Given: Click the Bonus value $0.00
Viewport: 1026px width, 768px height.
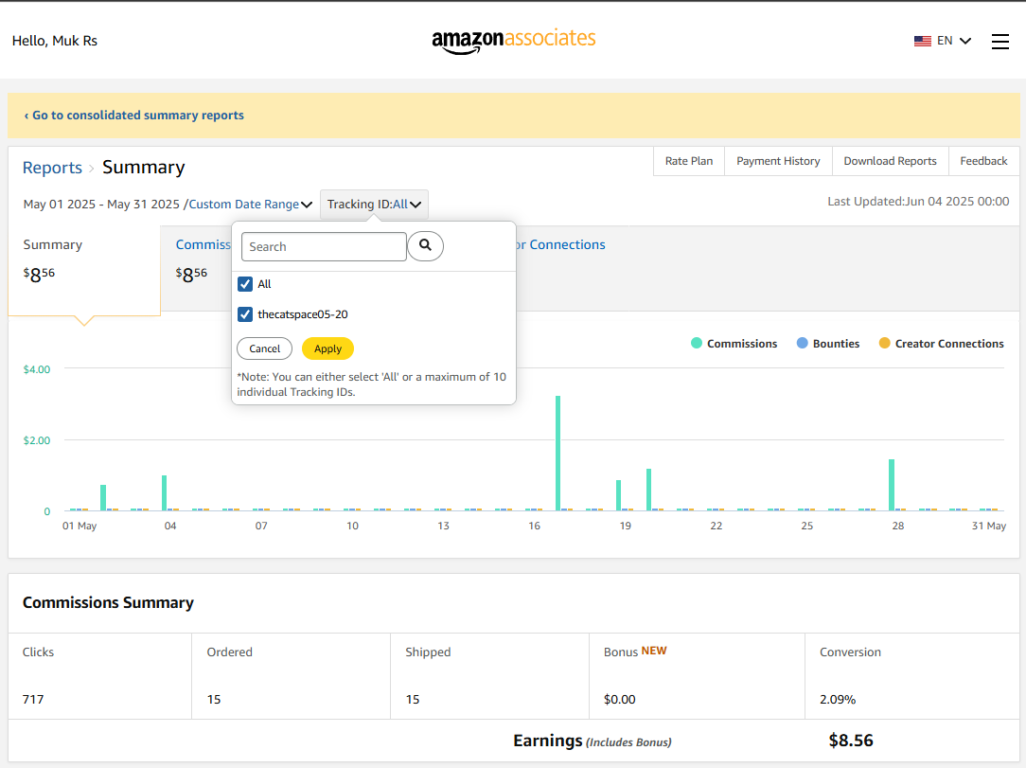Looking at the screenshot, I should [x=620, y=699].
